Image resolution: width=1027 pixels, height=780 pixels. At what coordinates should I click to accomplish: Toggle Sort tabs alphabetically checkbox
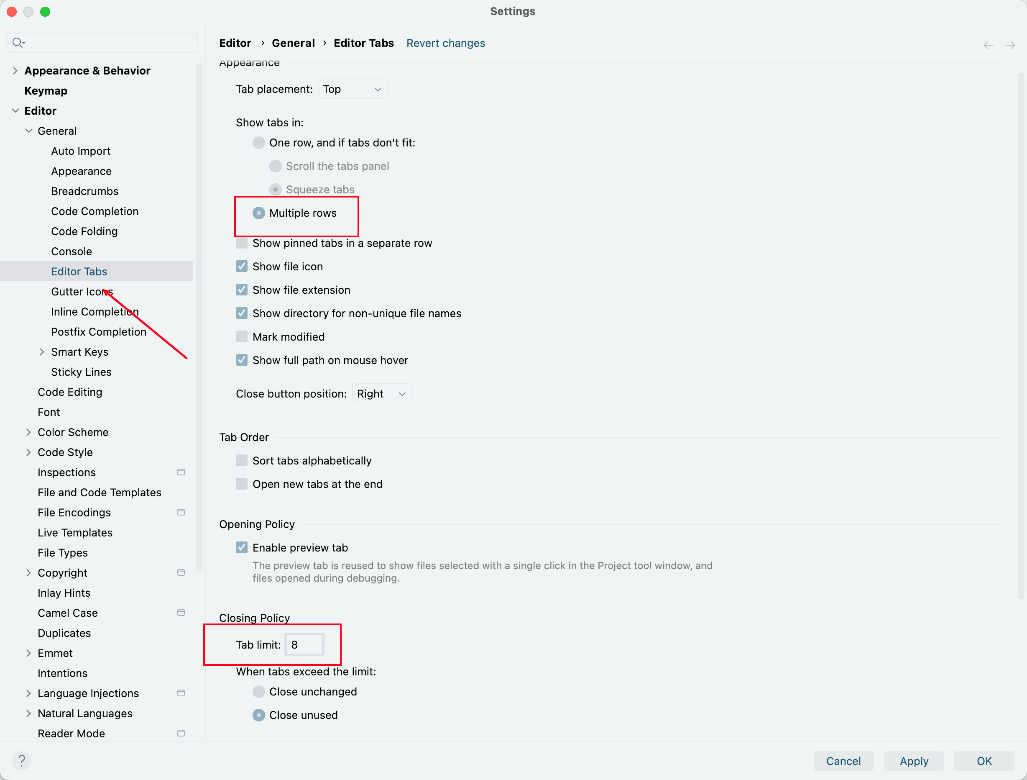point(241,460)
